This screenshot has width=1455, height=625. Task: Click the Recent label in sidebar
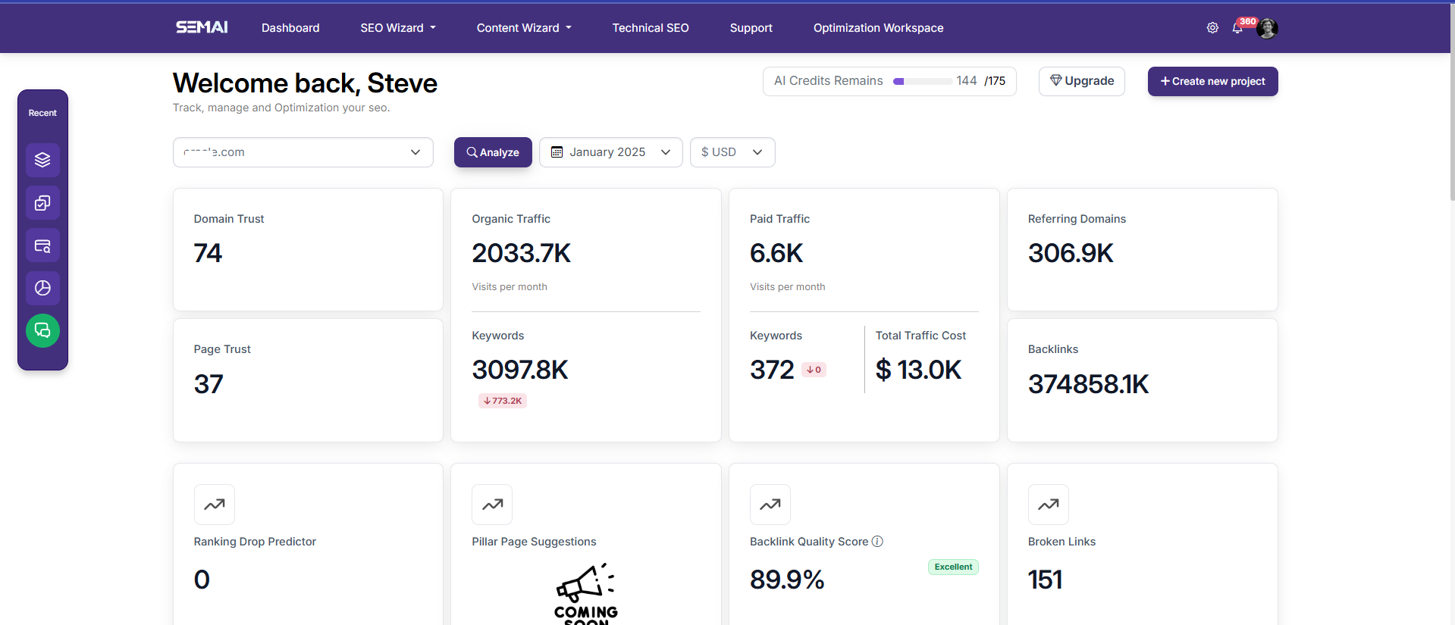tap(42, 113)
